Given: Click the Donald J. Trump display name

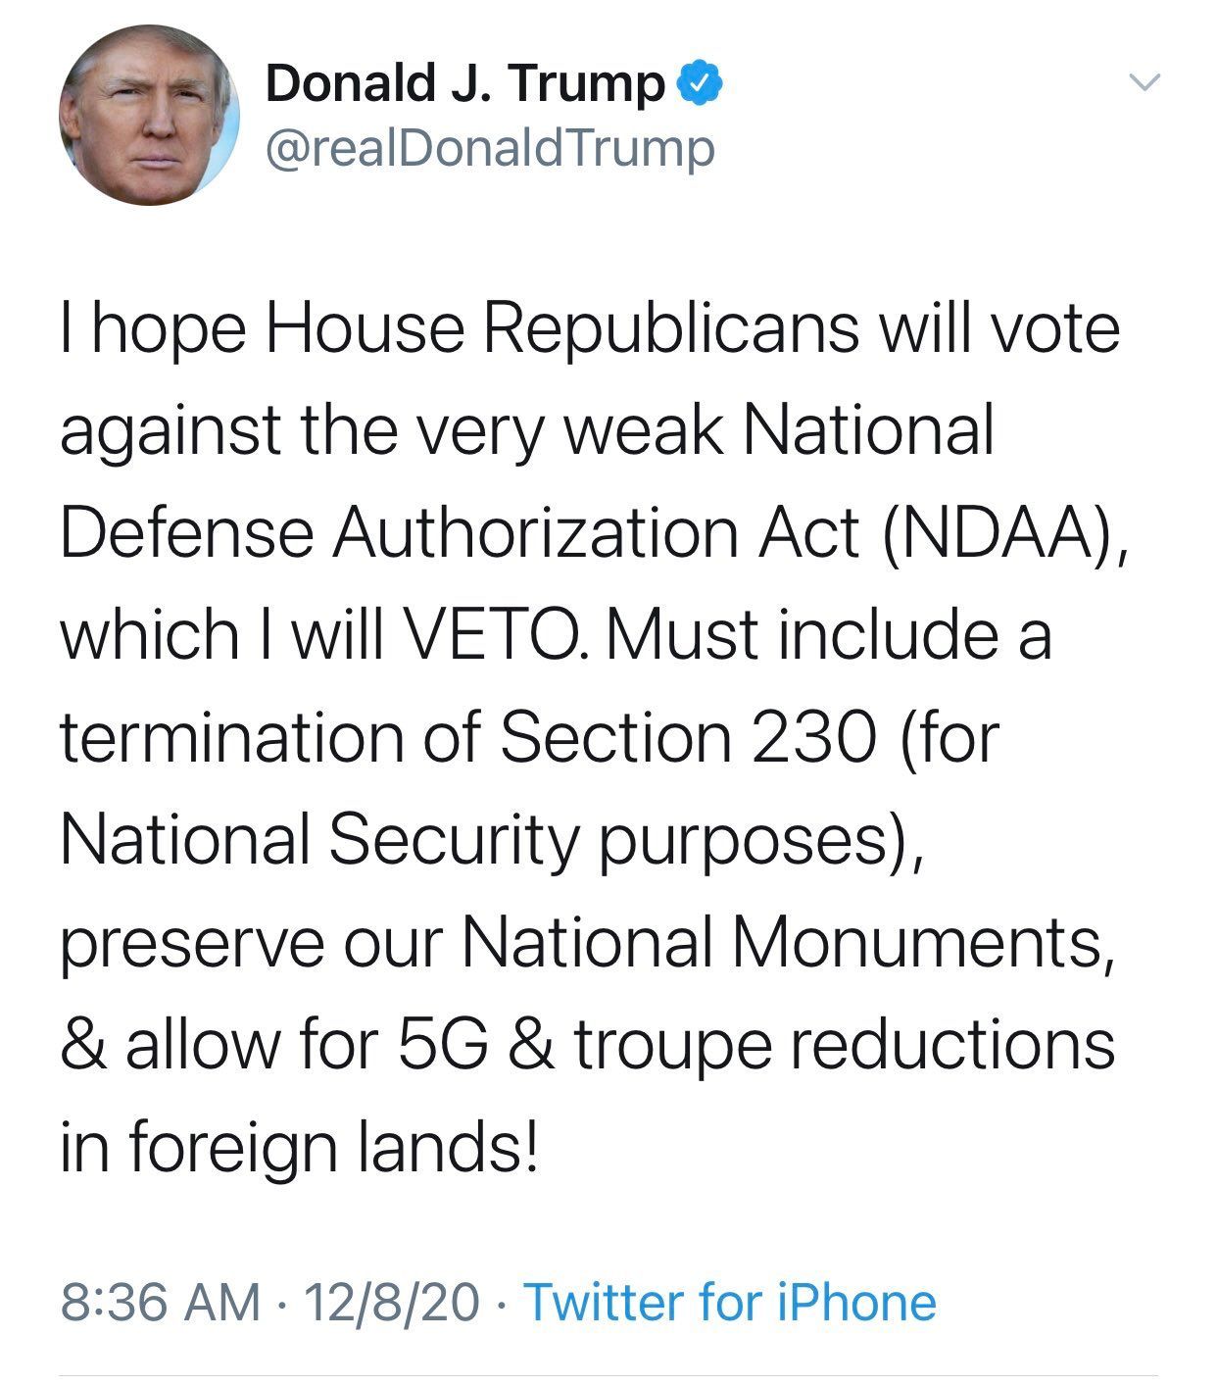Looking at the screenshot, I should pos(464,83).
